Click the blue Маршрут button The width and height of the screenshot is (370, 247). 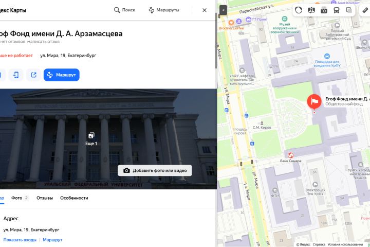pyautogui.click(x=61, y=75)
